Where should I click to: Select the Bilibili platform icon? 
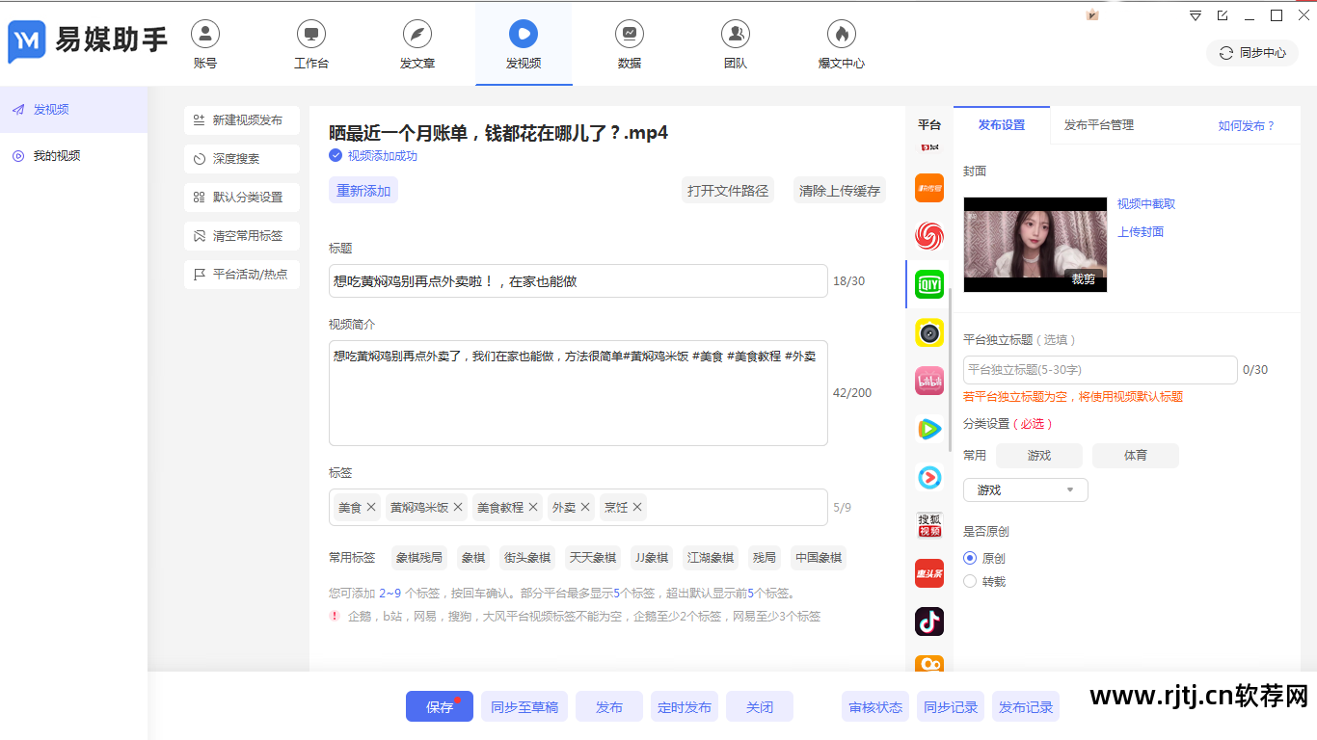click(929, 381)
